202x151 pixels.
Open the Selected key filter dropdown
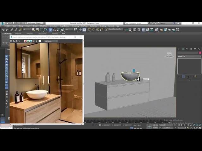(166, 125)
